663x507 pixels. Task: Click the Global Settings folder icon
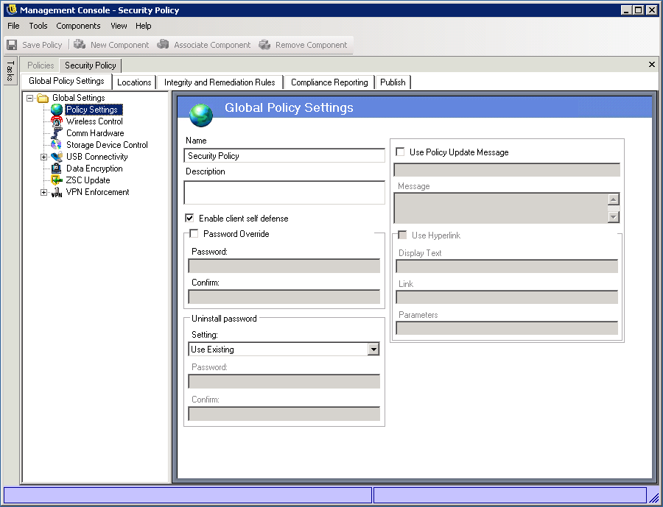click(43, 98)
